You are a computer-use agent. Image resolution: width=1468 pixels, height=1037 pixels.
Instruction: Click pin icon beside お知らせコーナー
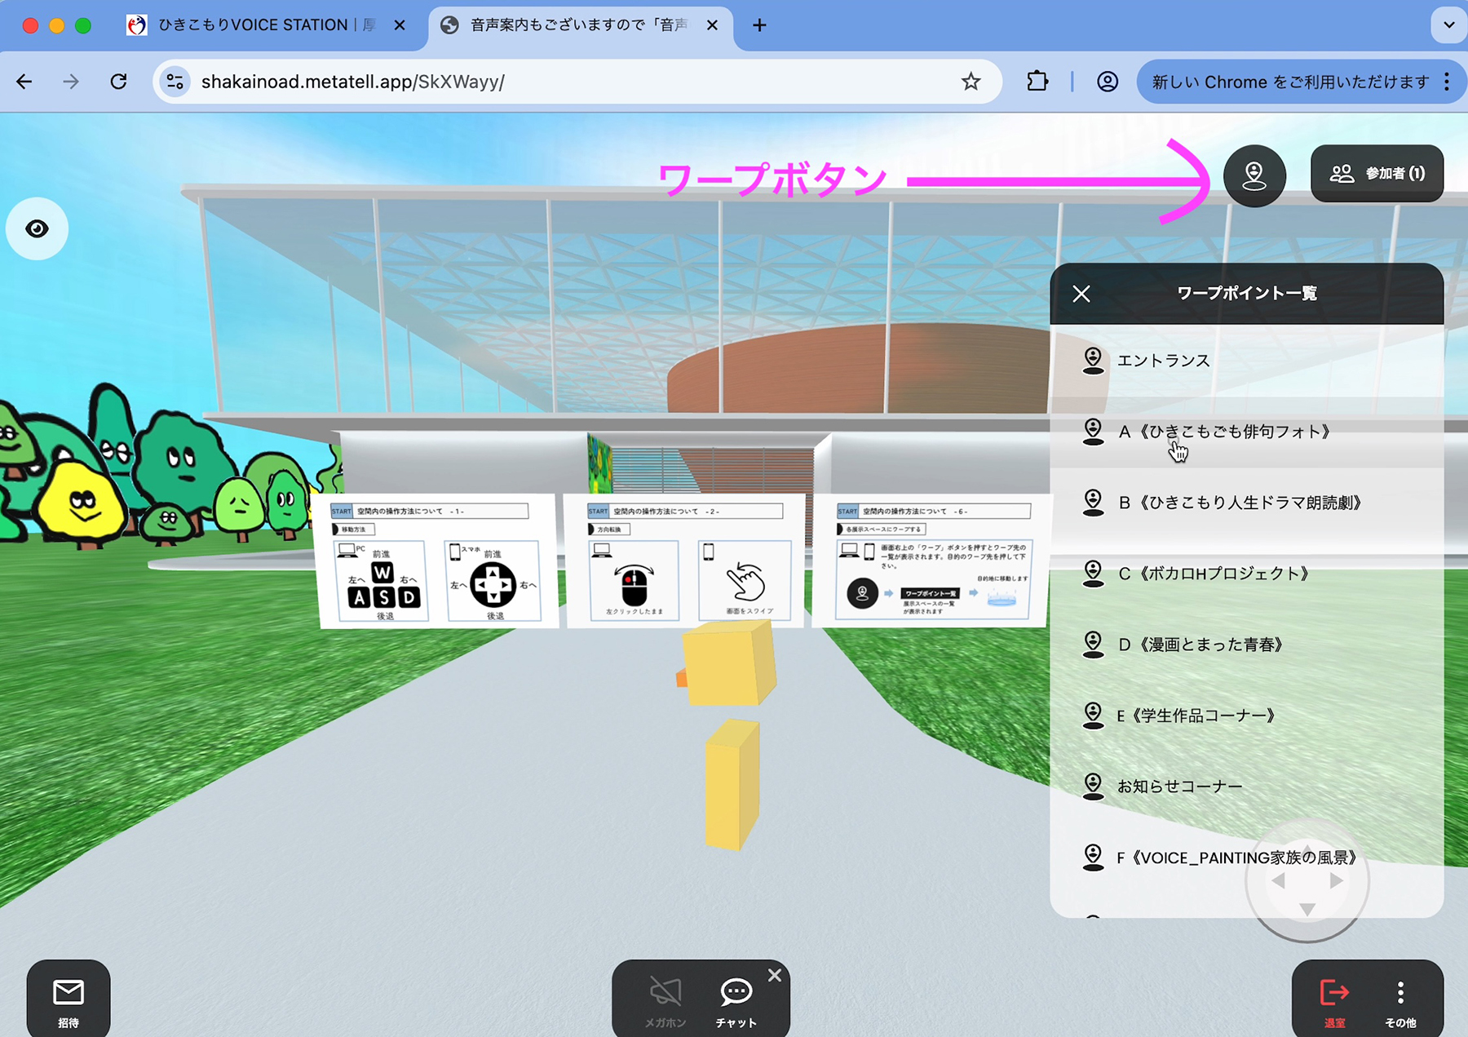(1093, 787)
